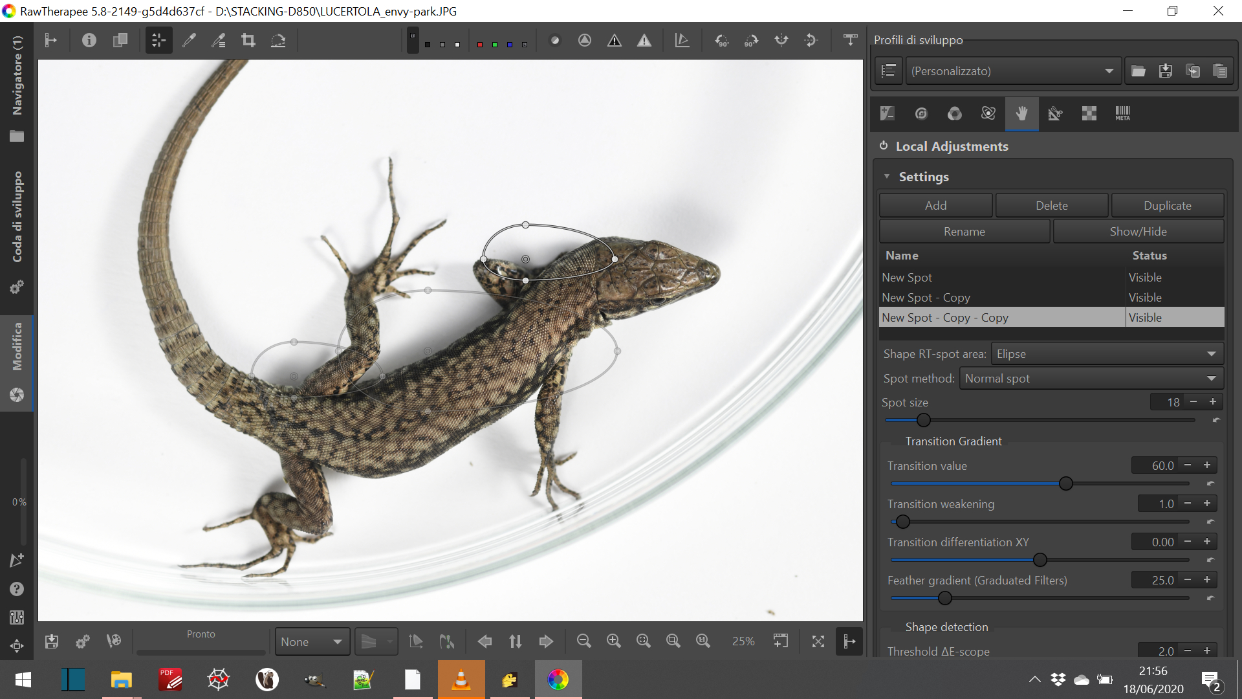Select New Spot - Copy in list
Image resolution: width=1242 pixels, height=699 pixels.
926,298
